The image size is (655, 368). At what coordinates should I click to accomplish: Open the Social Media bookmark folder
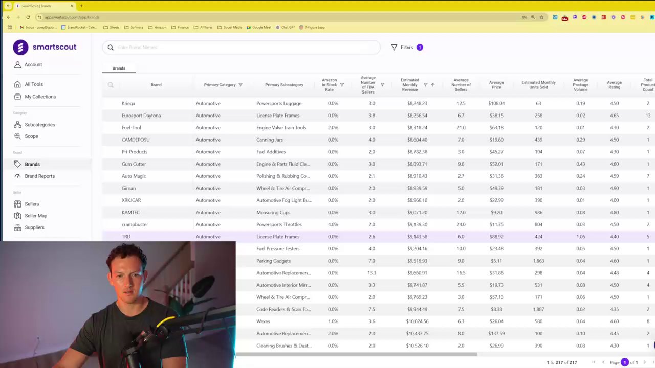230,28
